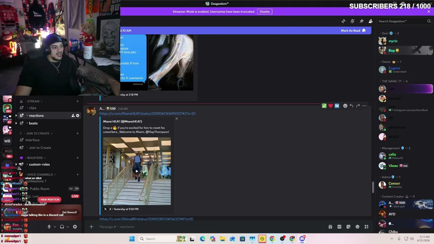
Task: Open the WB server icon
Action: 7,141
